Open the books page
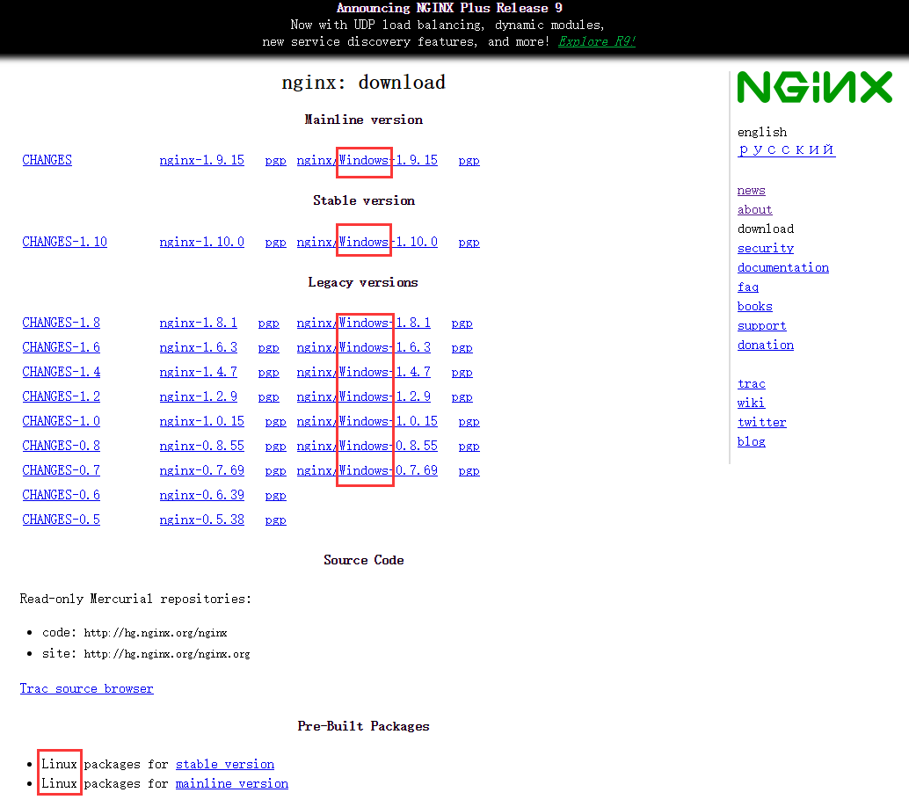Image resolution: width=909 pixels, height=807 pixels. 755,306
